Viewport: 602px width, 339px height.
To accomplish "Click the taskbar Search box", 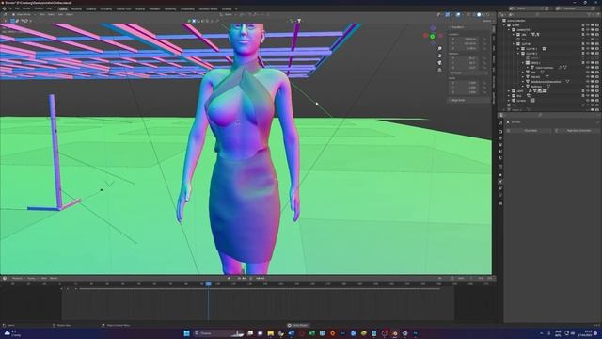I will [x=218, y=333].
